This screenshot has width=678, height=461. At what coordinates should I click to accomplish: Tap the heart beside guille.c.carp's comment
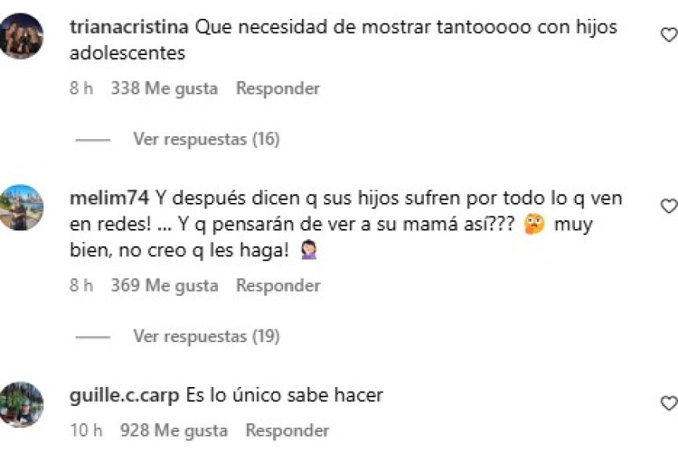(670, 404)
